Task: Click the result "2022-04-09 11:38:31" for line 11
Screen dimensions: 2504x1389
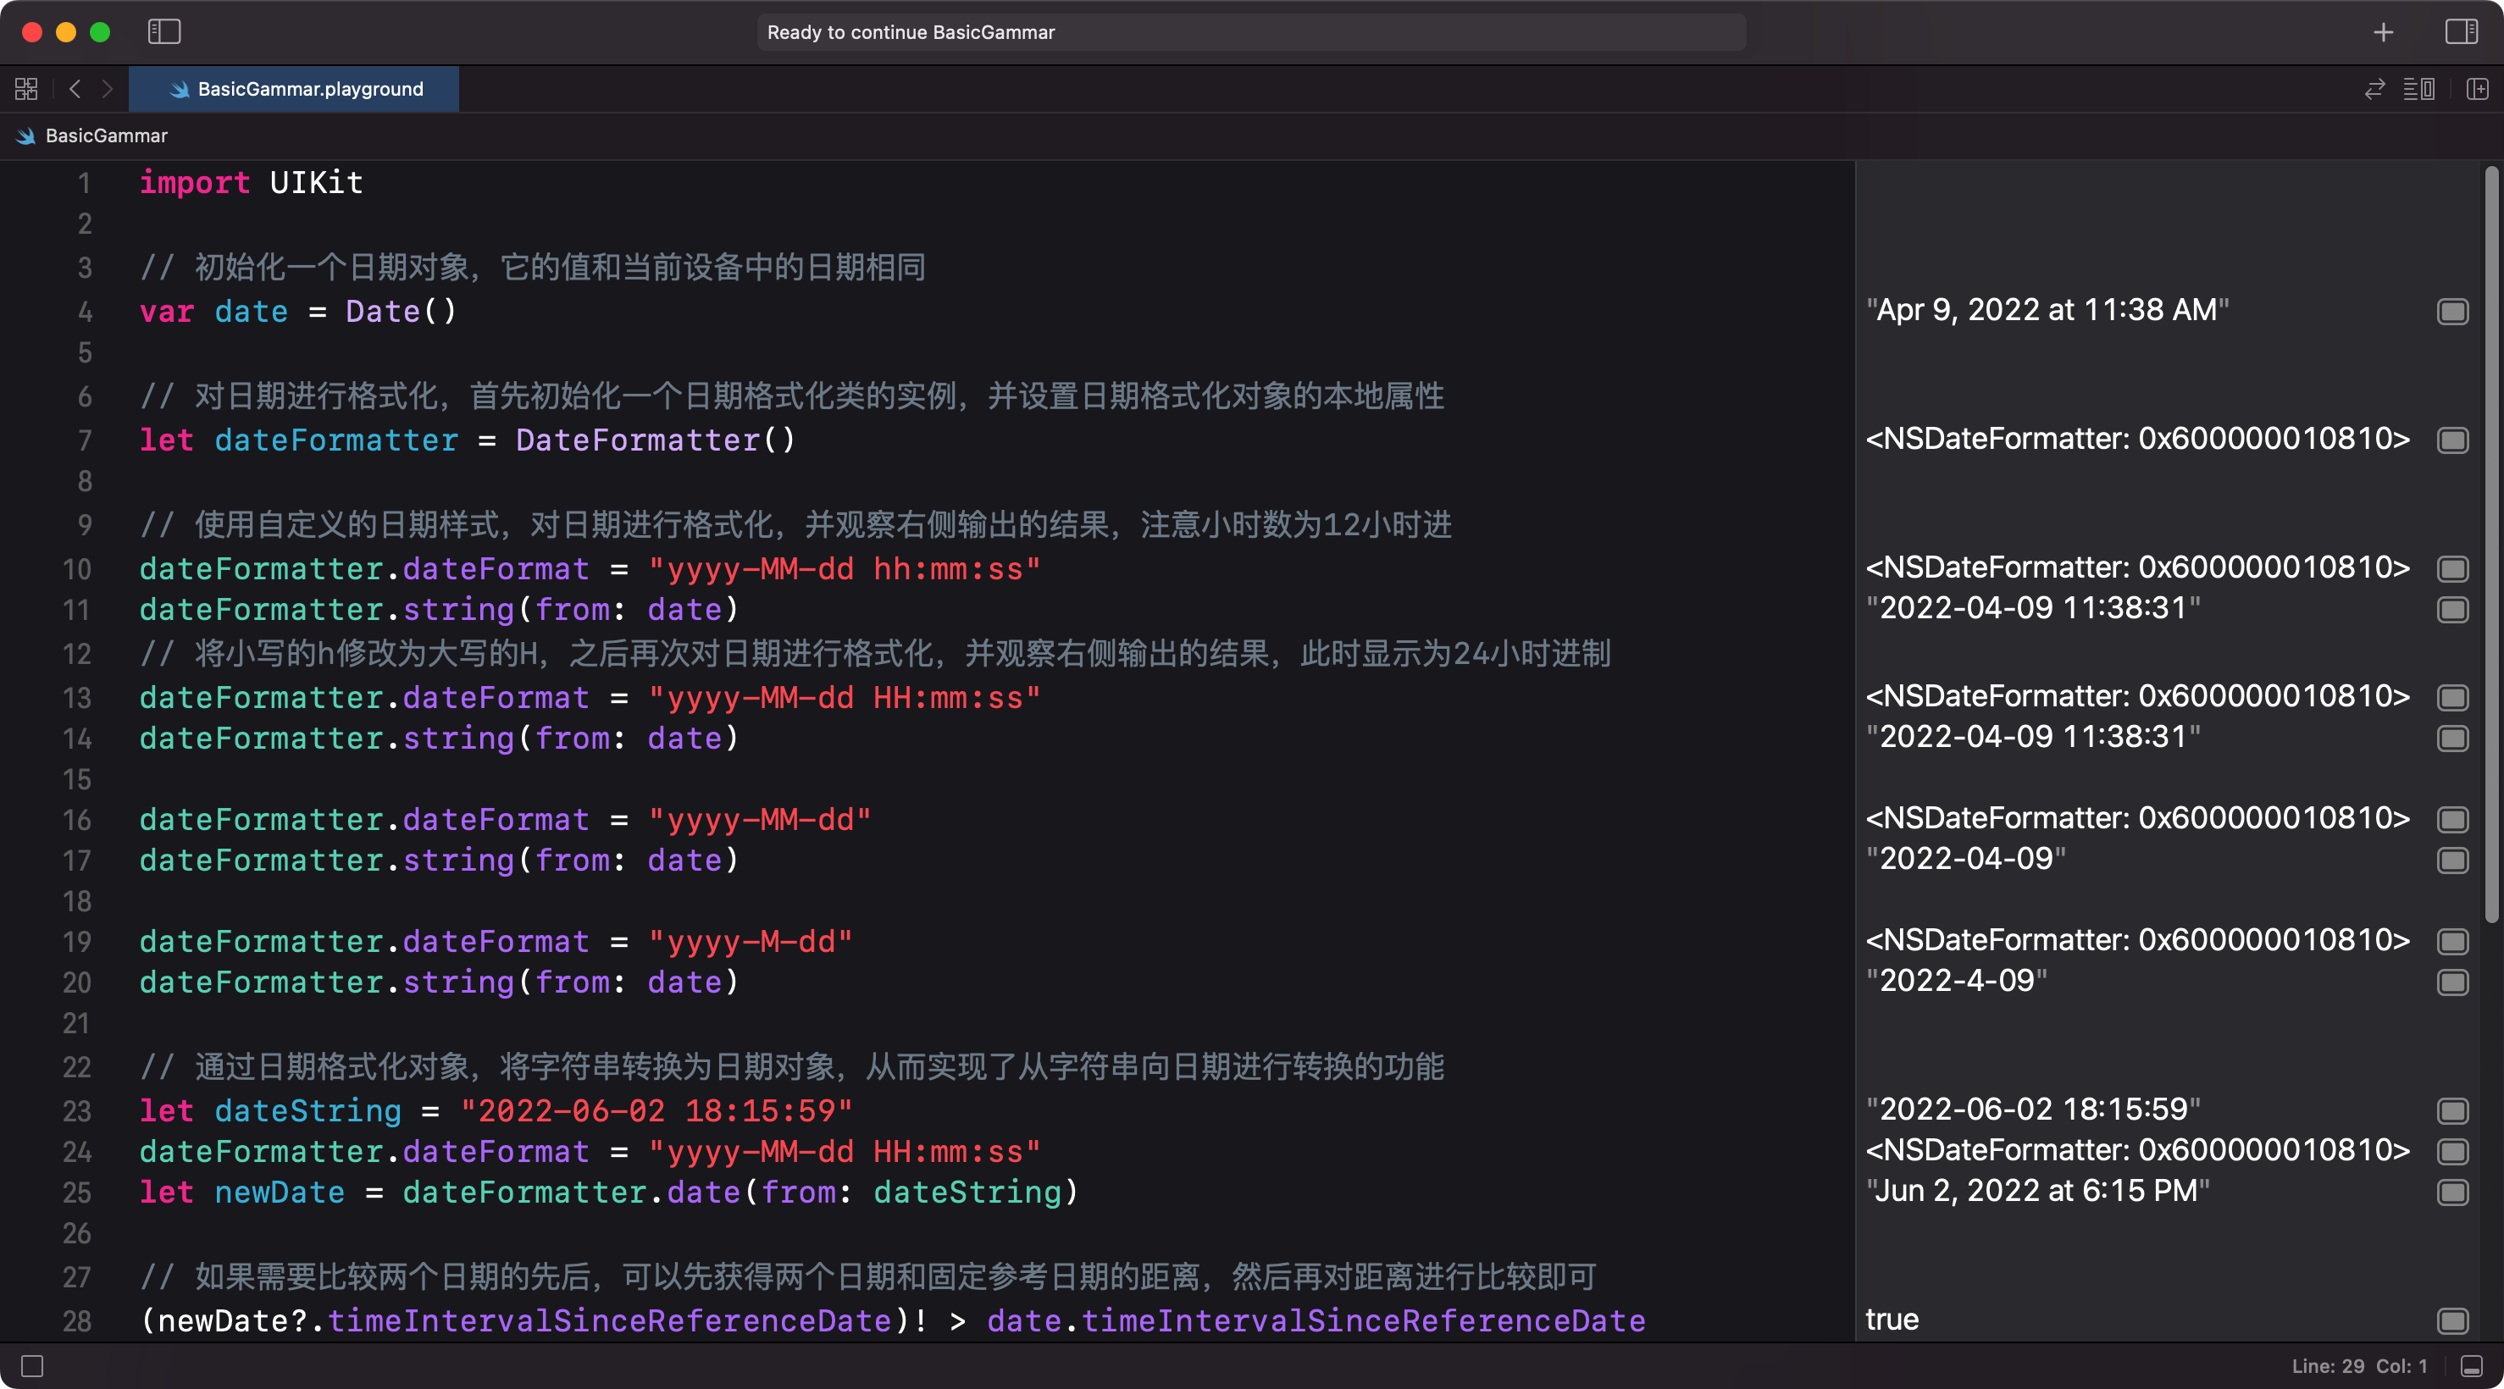Action: point(2032,608)
